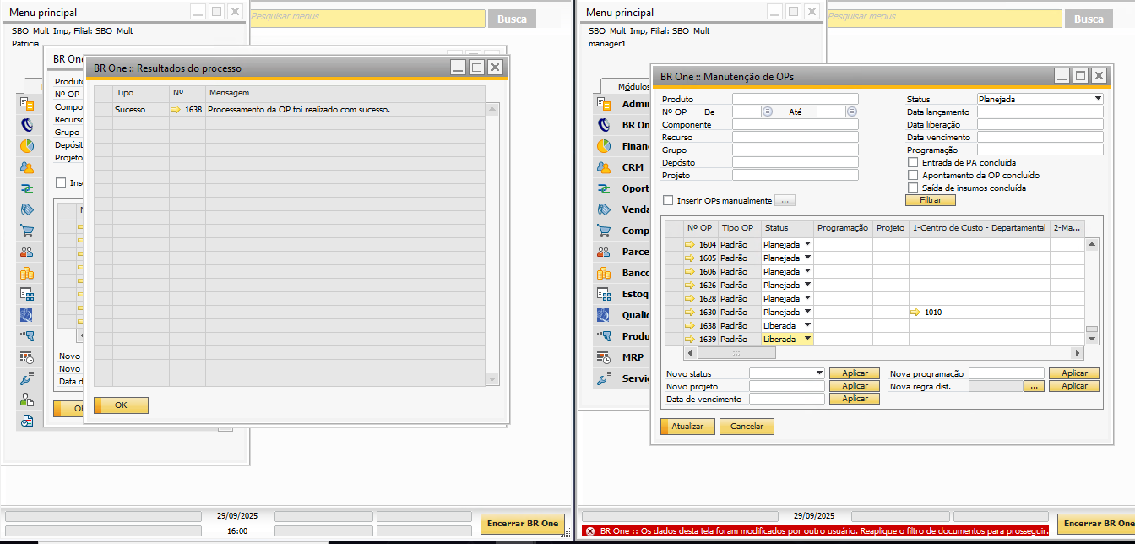Click the pie chart Finanças icon in right menu
1135x544 pixels.
click(x=604, y=146)
